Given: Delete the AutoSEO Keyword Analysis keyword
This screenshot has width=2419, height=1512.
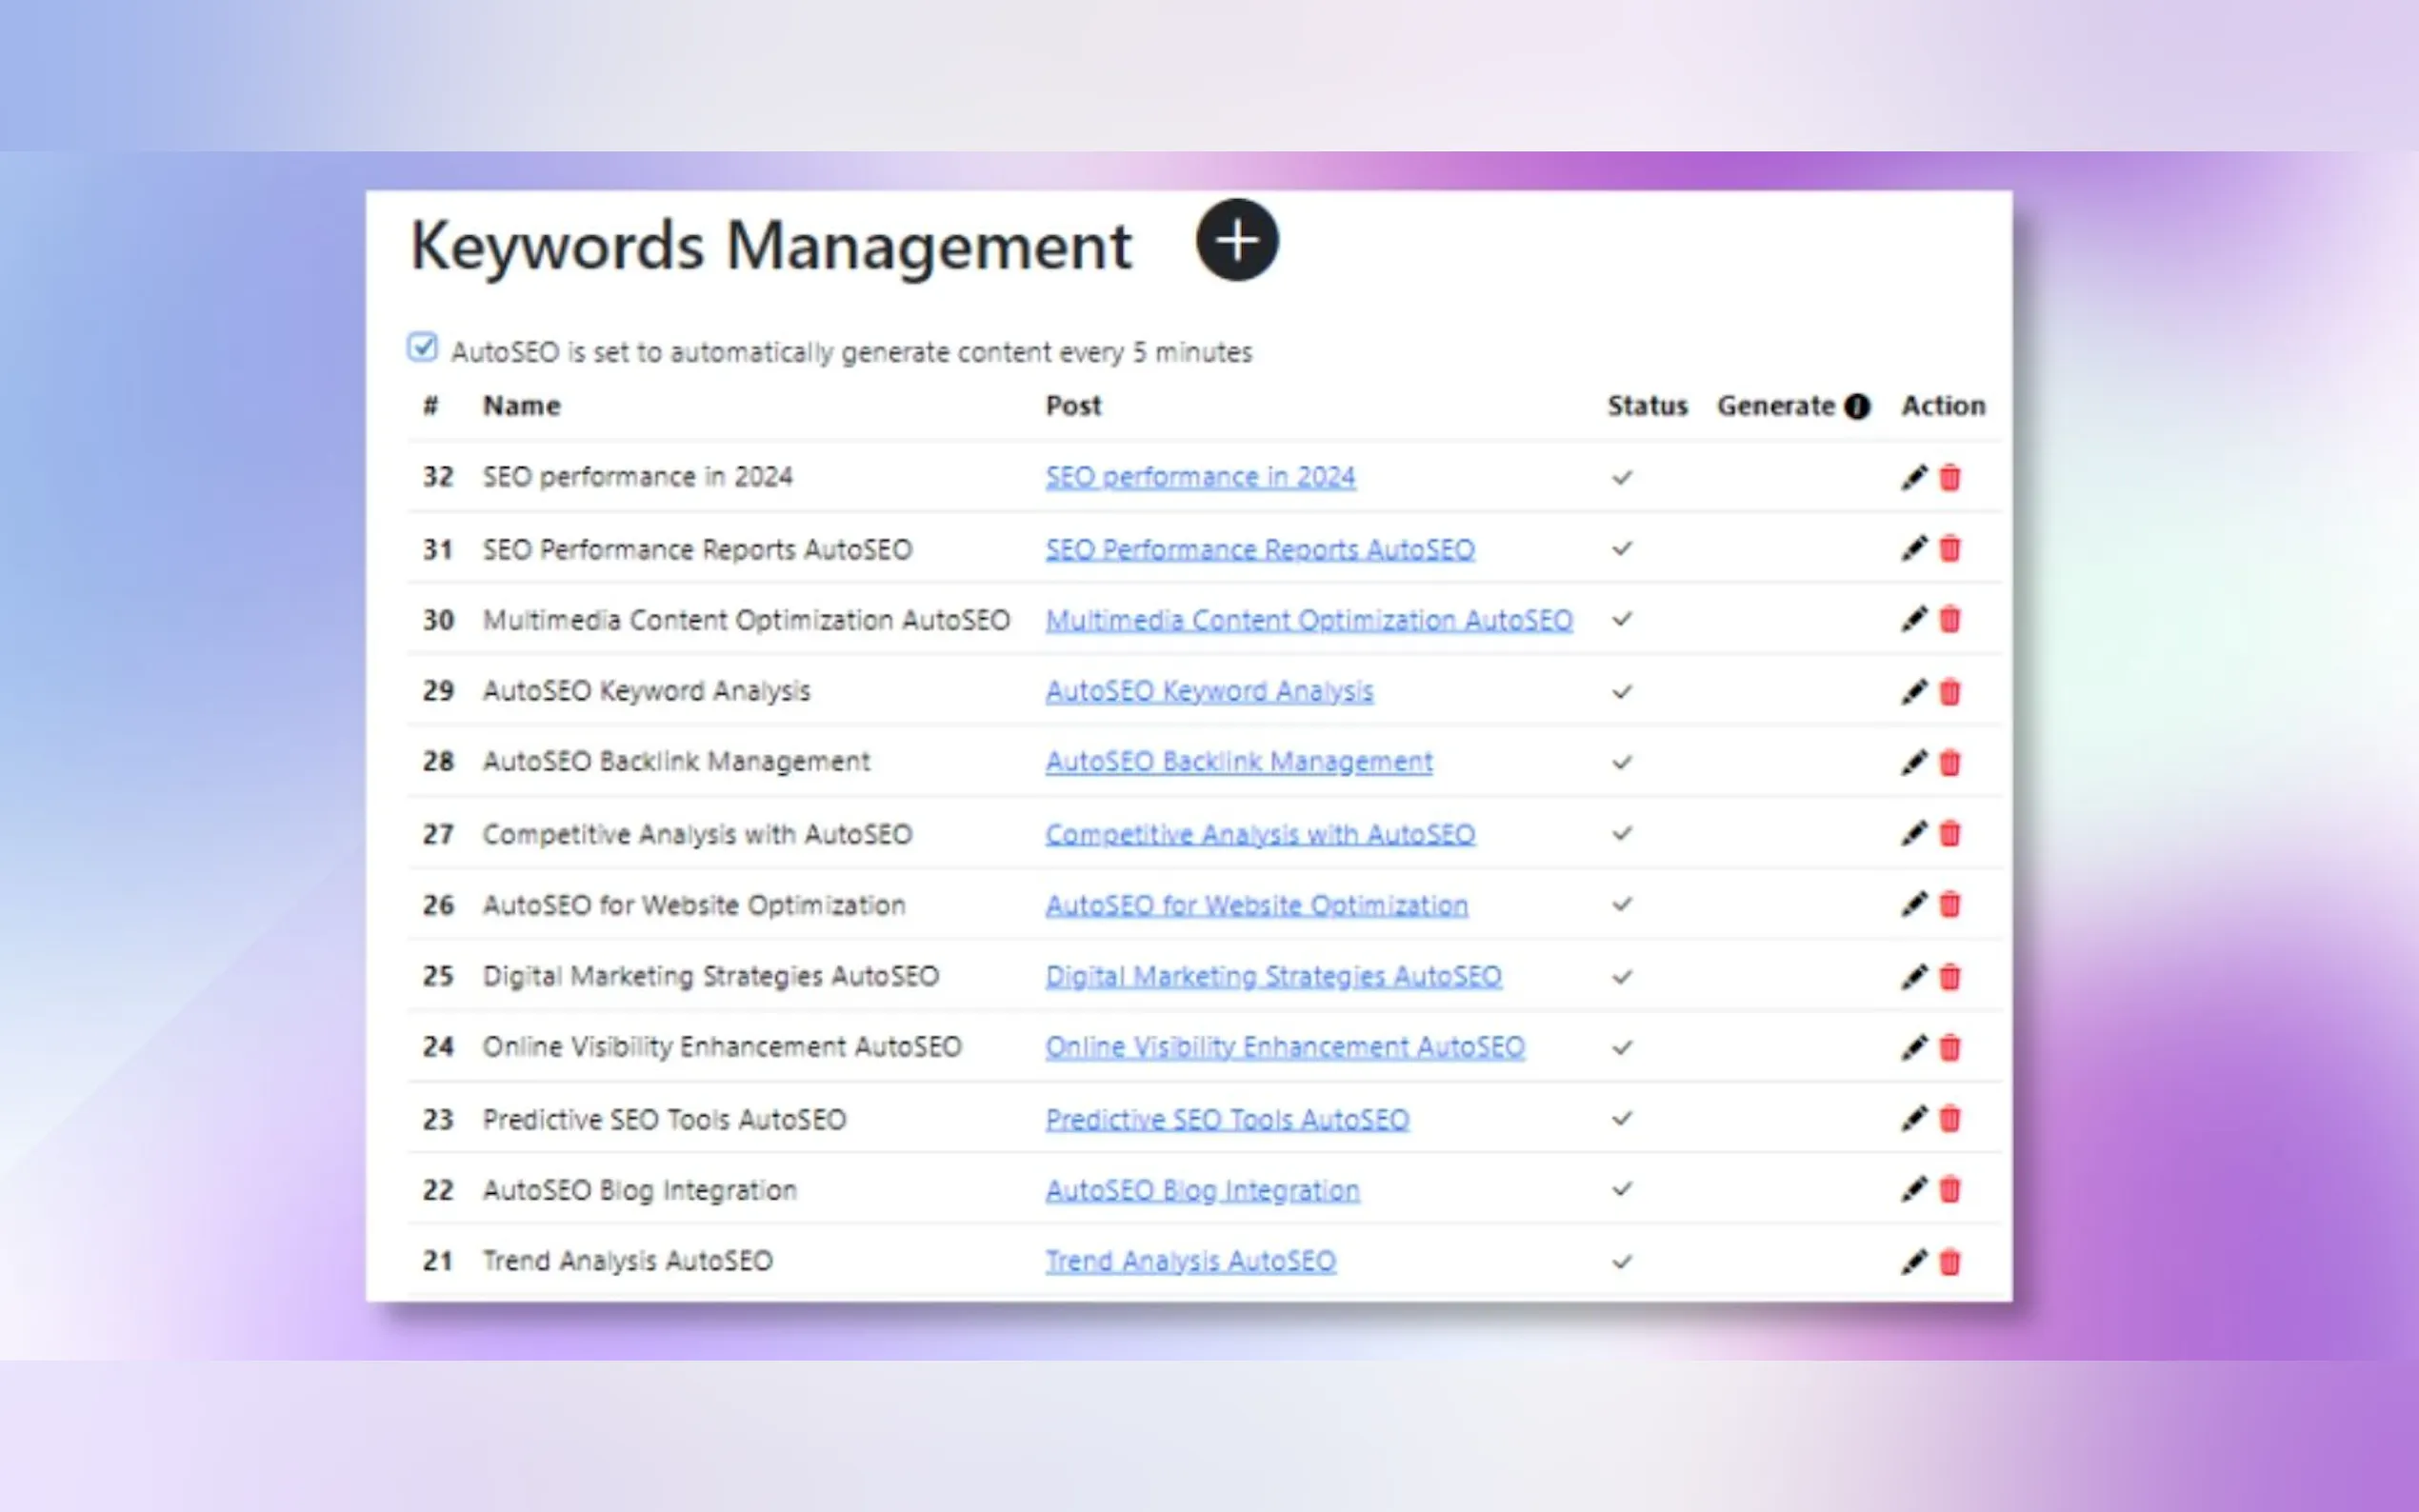Looking at the screenshot, I should pyautogui.click(x=1950, y=691).
